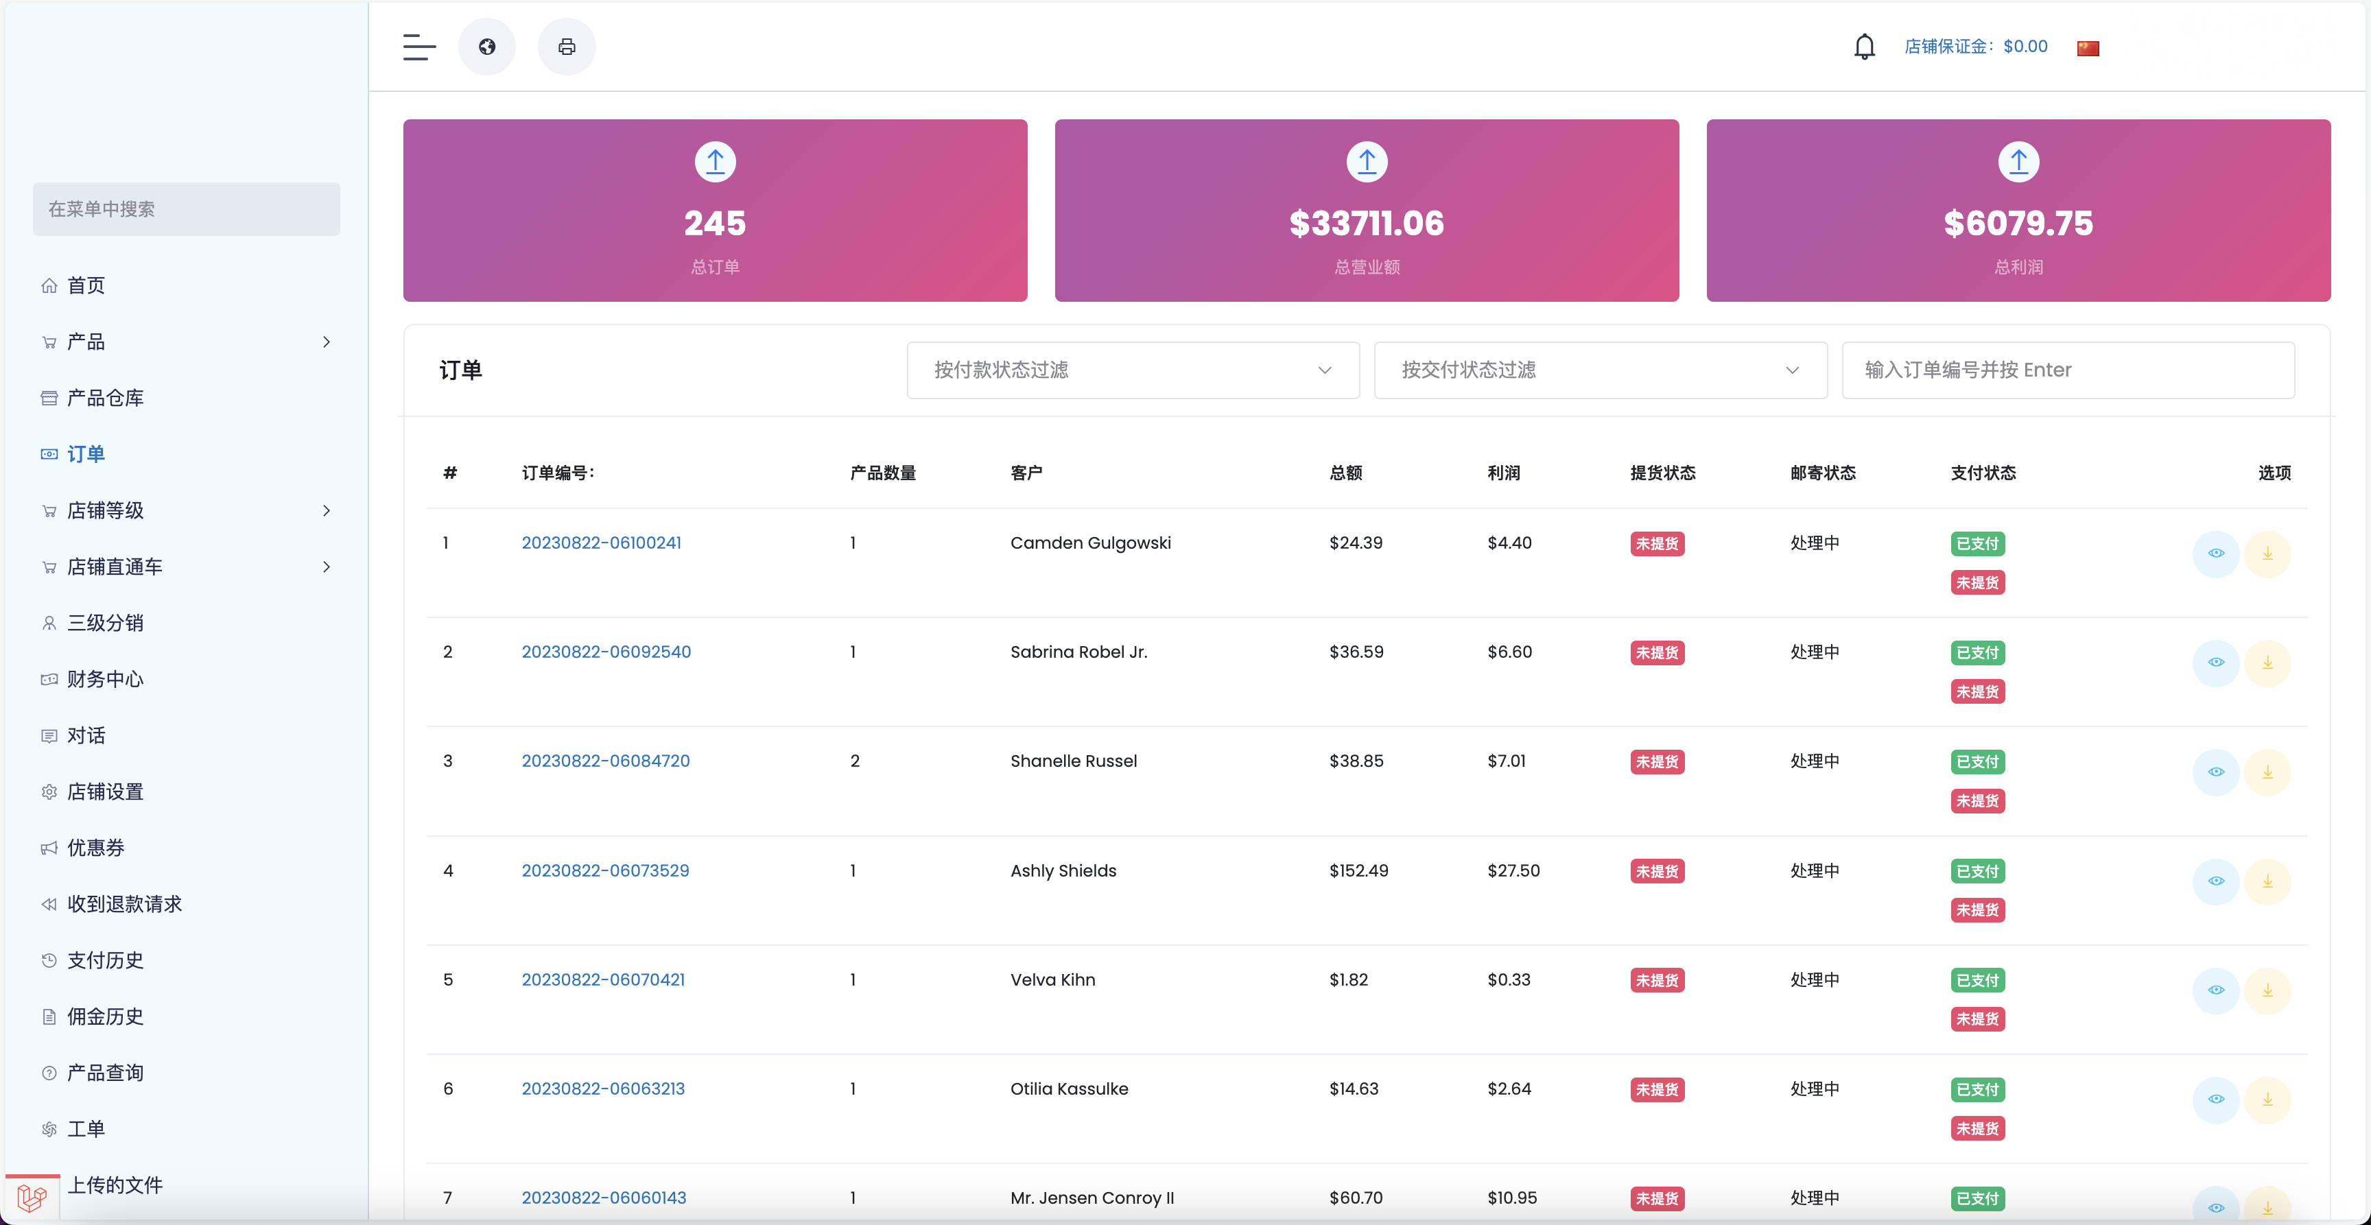This screenshot has width=2371, height=1225.
Task: Click the upload arrow on total orders card
Action: [x=715, y=162]
